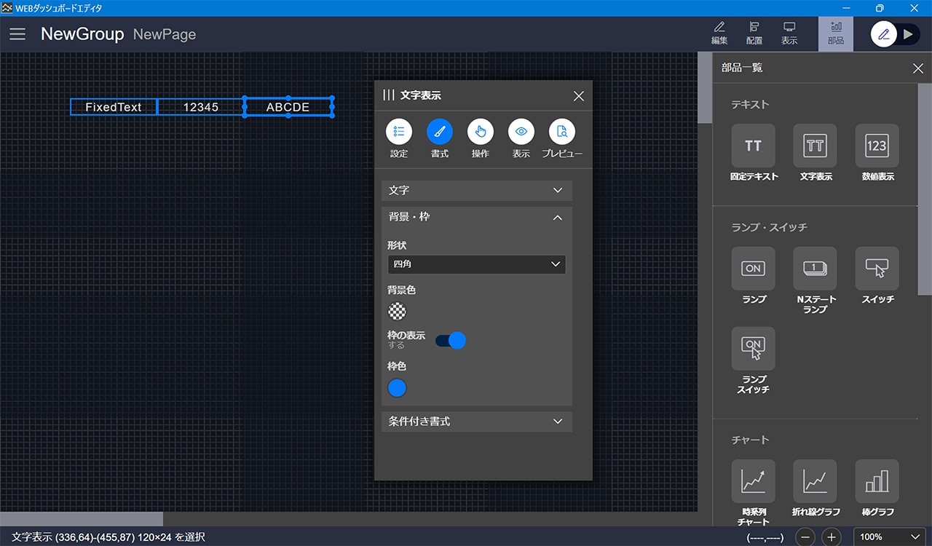The image size is (932, 546).
Task: Expand the 条件付き書式 section
Action: [476, 422]
